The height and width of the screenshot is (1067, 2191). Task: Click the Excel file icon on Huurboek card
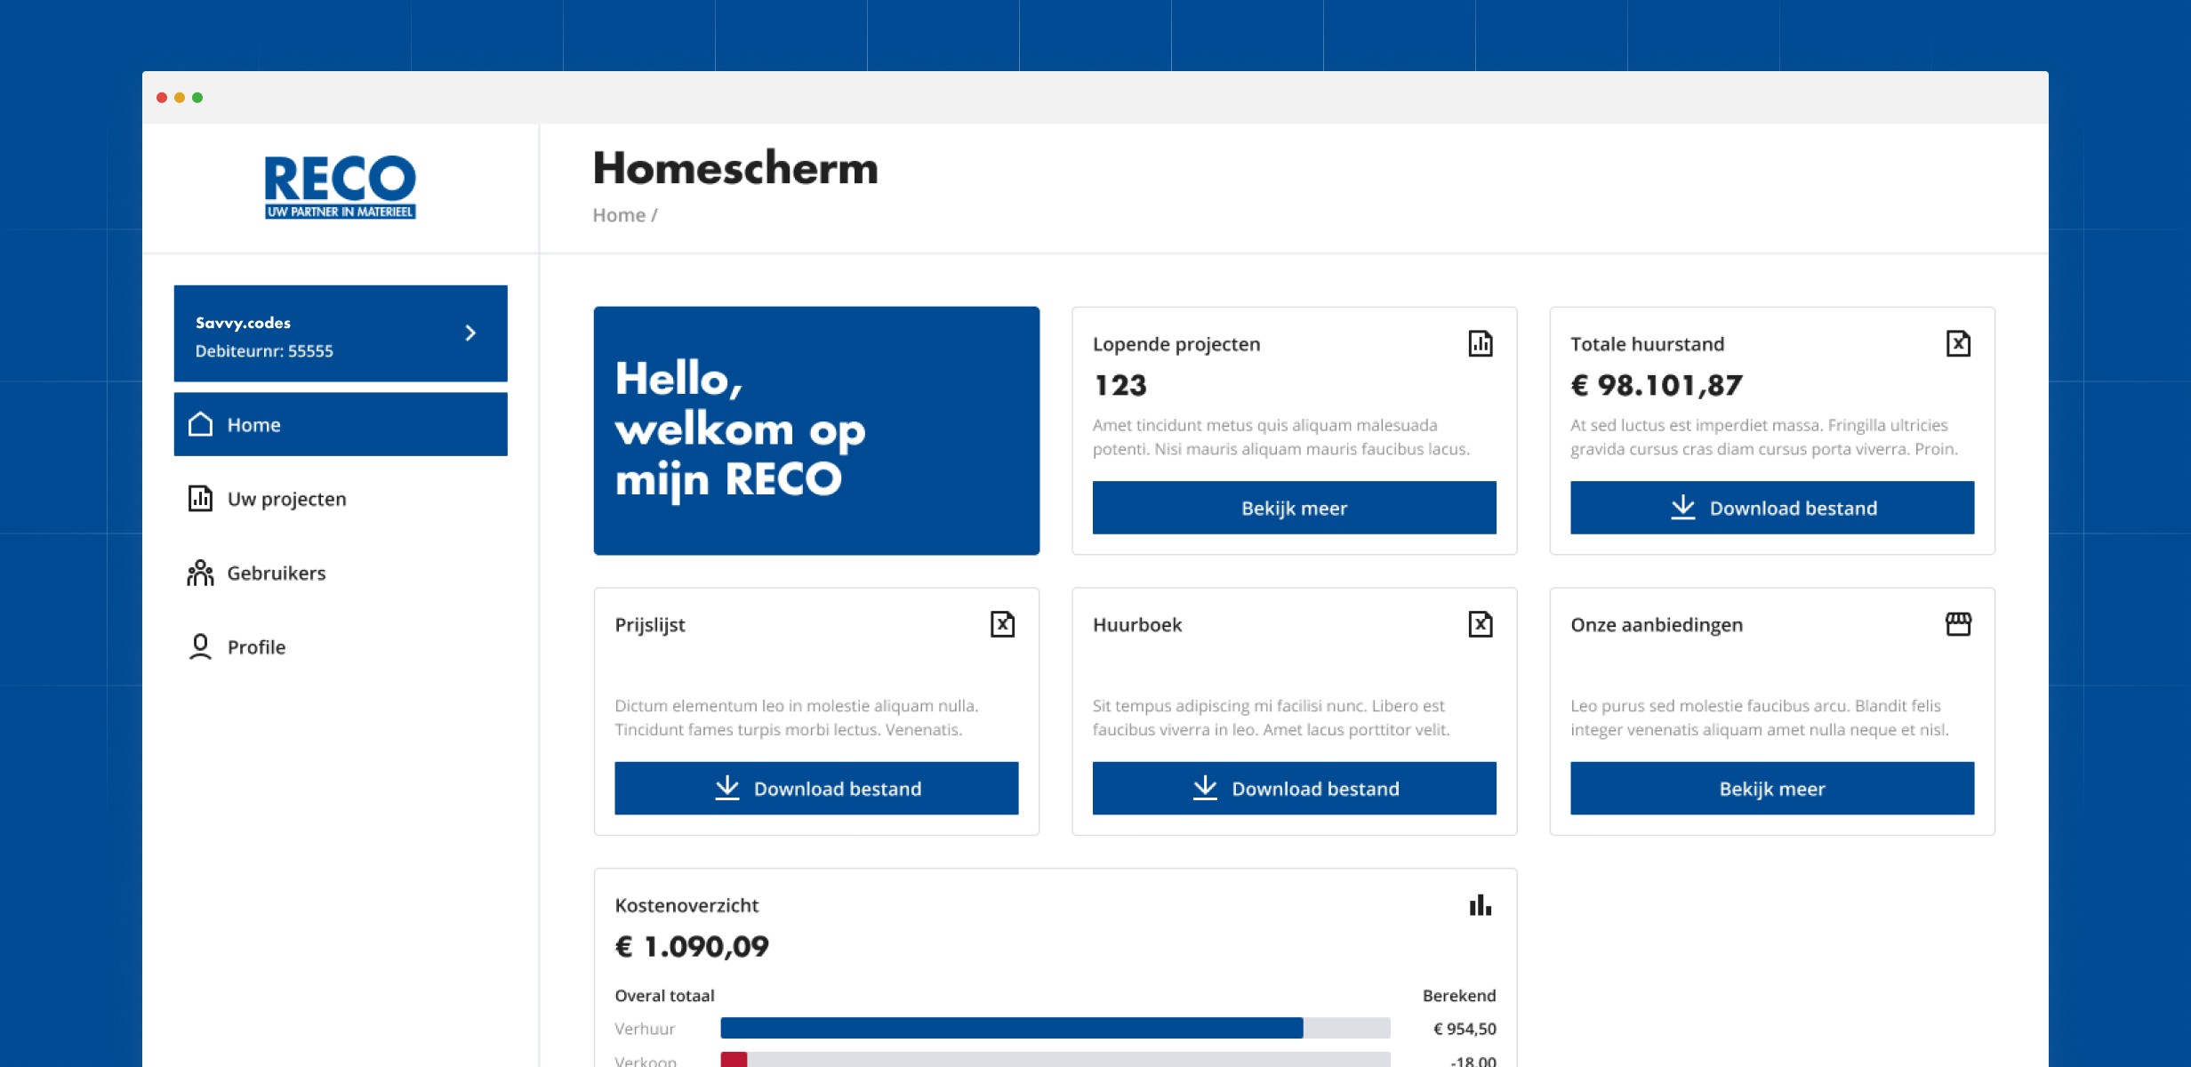(1481, 624)
